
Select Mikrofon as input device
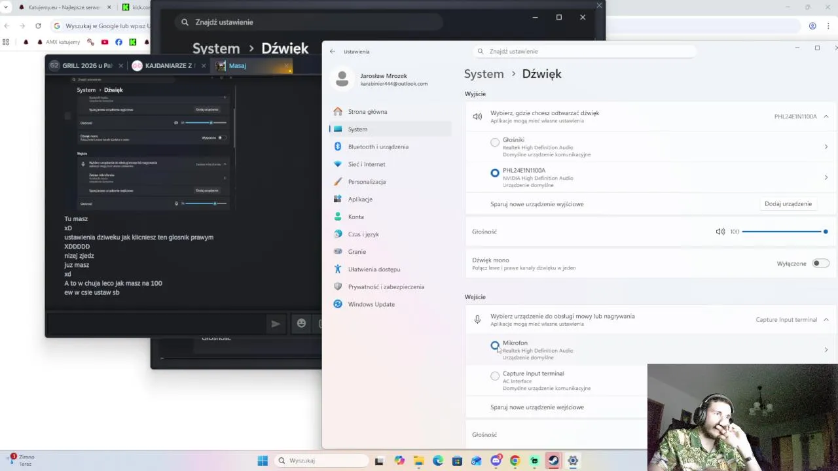click(495, 345)
